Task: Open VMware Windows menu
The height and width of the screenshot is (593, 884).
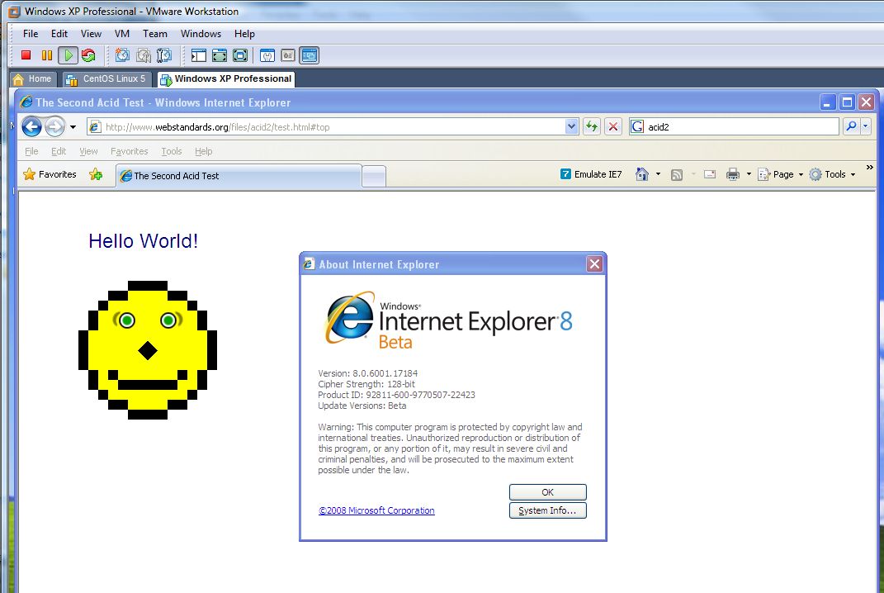Action: 201,34
